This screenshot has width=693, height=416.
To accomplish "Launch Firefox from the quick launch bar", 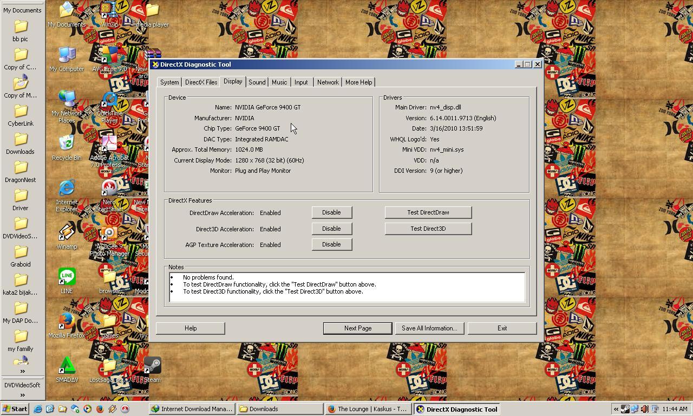I will coord(100,409).
